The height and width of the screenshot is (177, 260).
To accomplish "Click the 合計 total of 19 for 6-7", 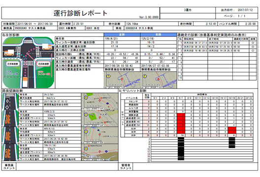I will (181, 135).
